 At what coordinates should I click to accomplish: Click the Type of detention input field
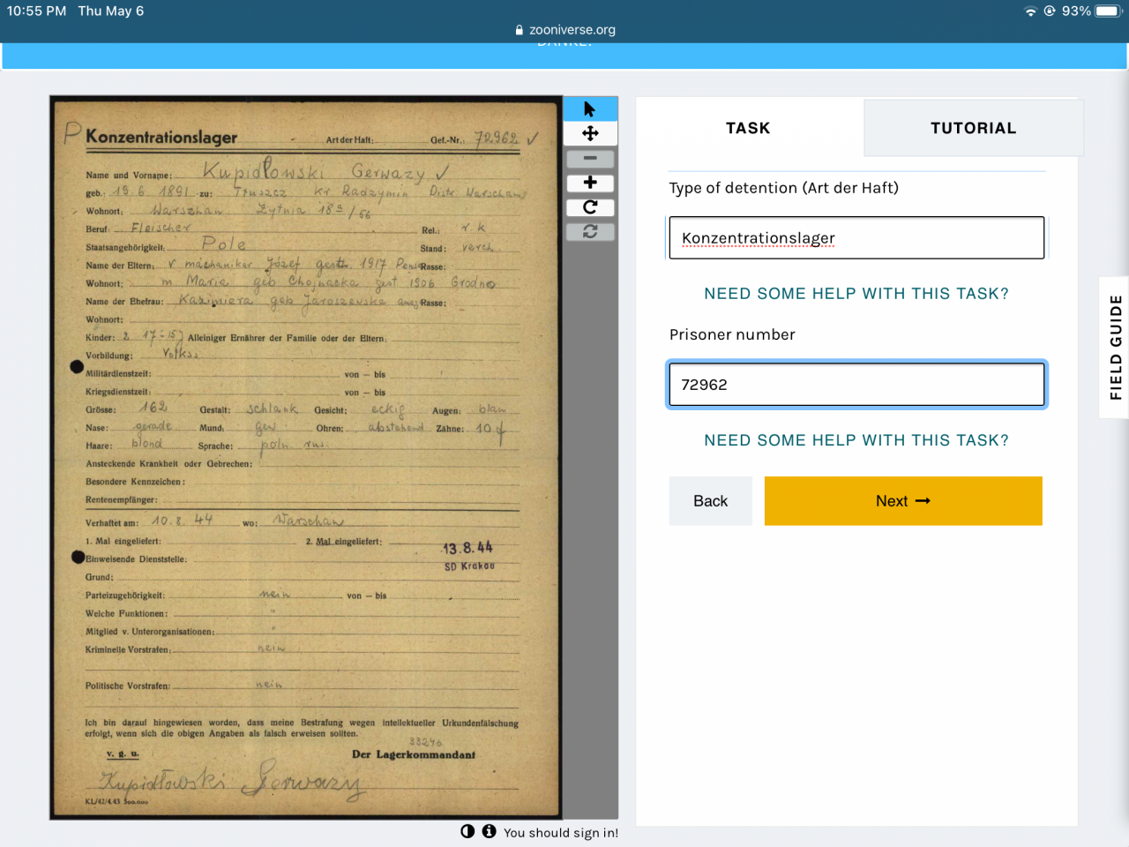(x=856, y=237)
